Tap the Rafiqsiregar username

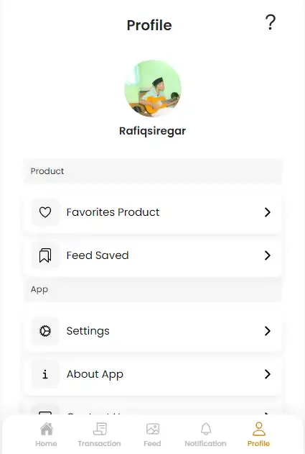152,131
